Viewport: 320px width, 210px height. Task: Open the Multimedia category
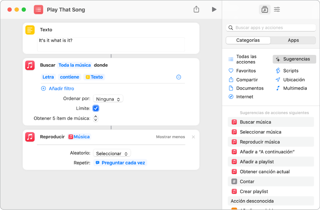point(291,88)
